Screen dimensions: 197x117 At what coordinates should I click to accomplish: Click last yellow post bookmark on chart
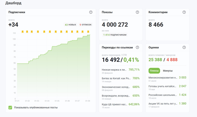[88, 31]
